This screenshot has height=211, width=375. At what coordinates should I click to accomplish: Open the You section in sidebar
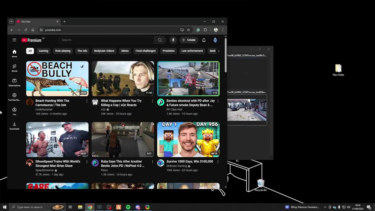point(14,111)
